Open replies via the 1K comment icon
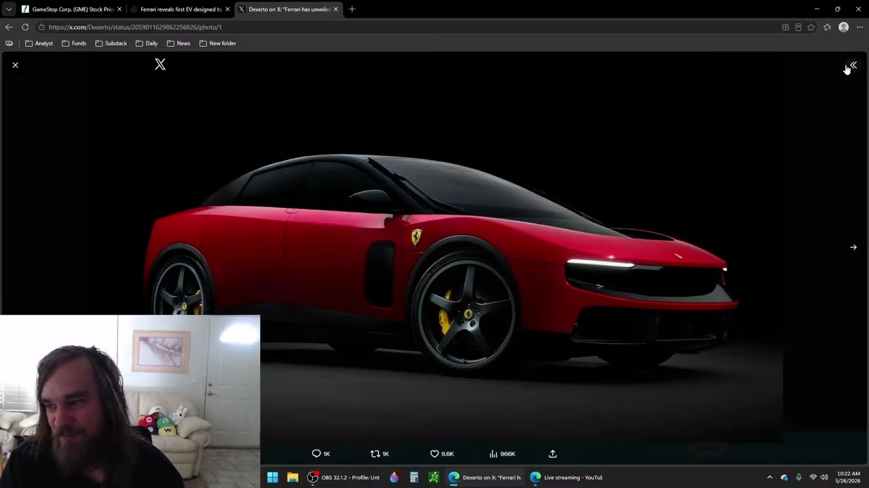 (321, 453)
